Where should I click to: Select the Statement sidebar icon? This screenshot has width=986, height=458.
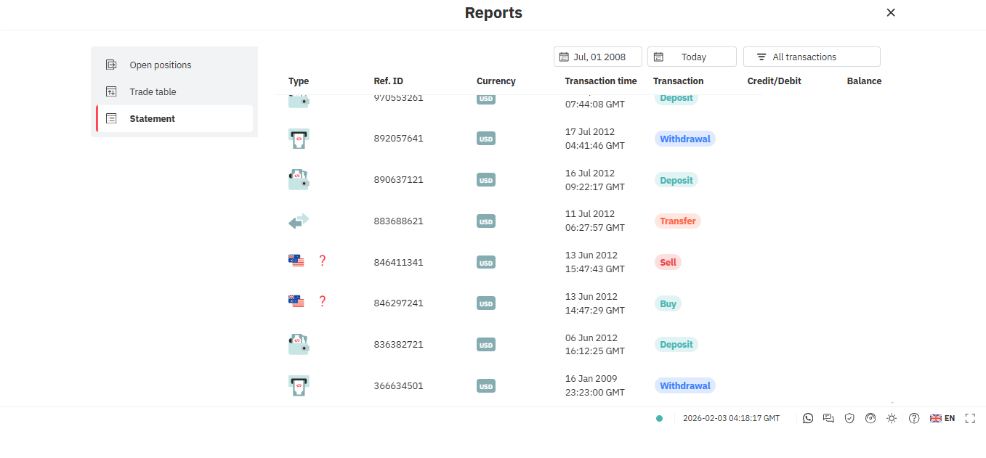pyautogui.click(x=111, y=118)
